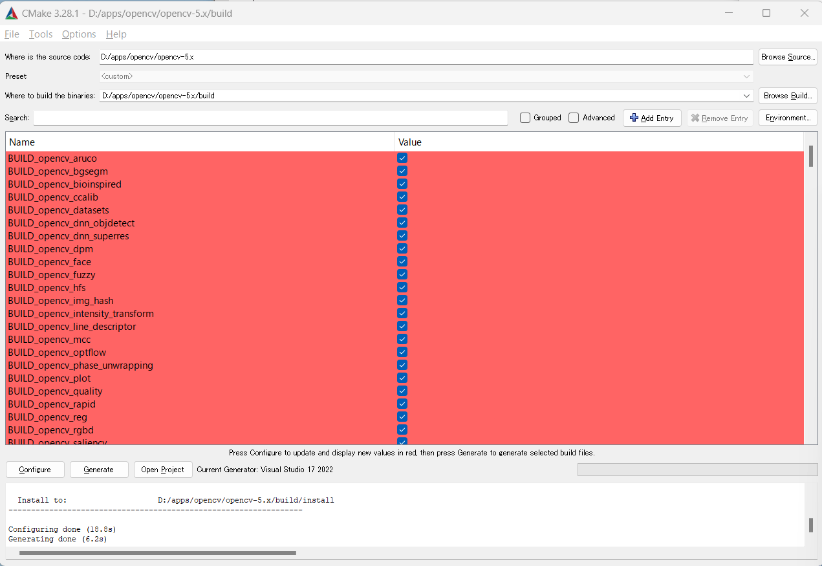This screenshot has height=566, width=822.
Task: Click Open Project button
Action: pos(163,470)
